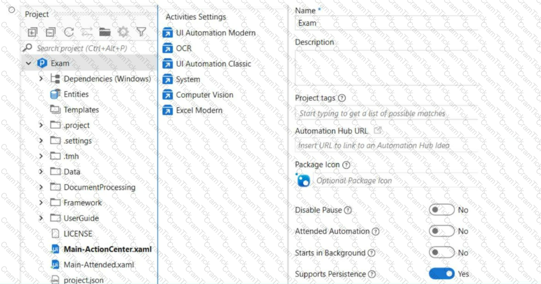Viewport: 541px width, 284px height.
Task: Open the project folder in file explorer
Action: (105, 32)
